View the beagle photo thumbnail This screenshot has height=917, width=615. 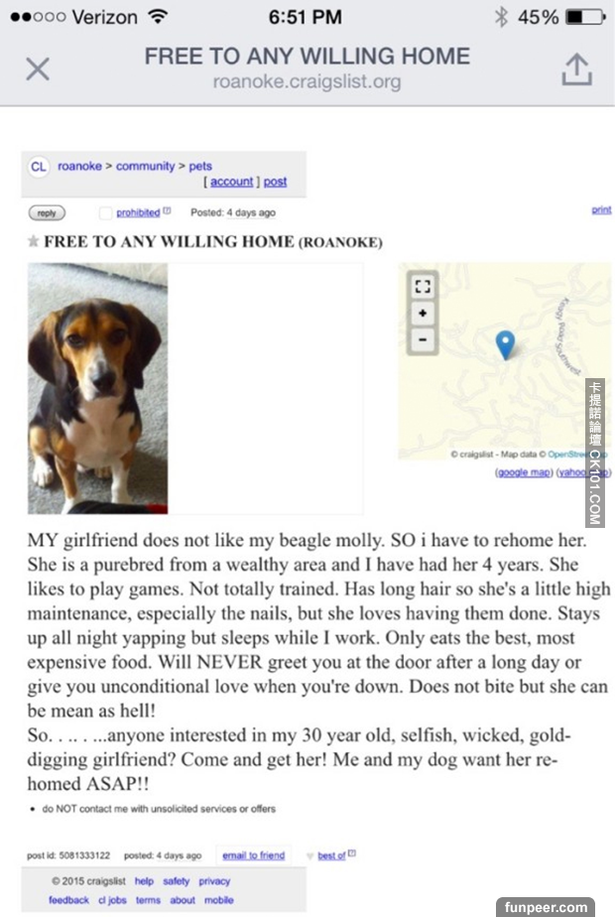tap(97, 388)
